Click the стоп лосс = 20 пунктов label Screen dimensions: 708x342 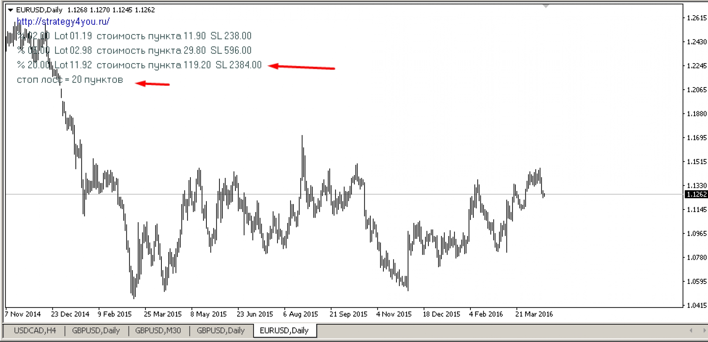point(70,80)
